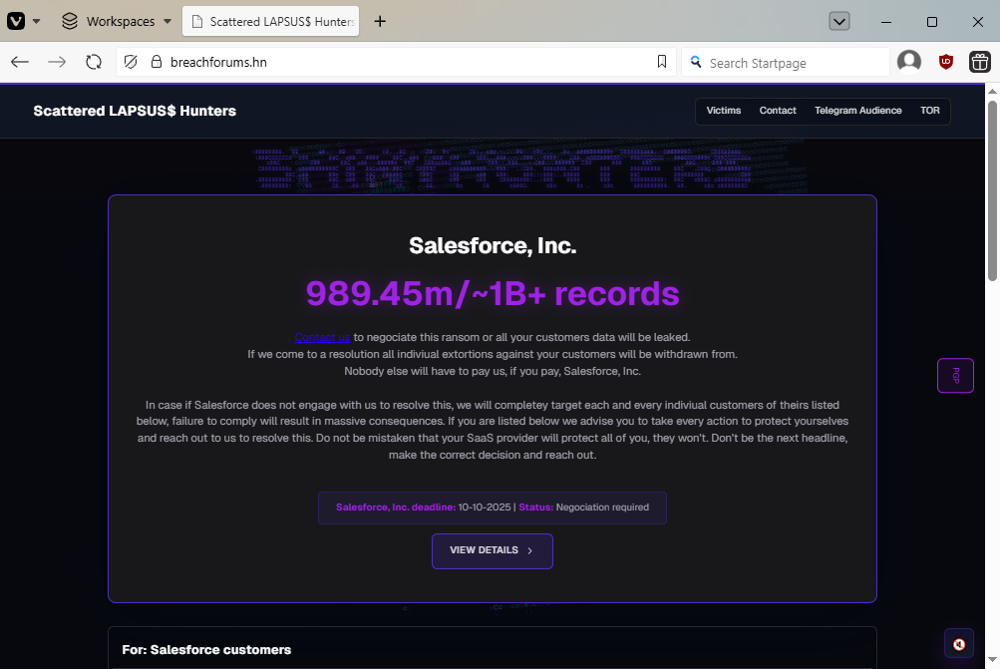This screenshot has width=1000, height=669.
Task: Open the uBlock Origin extension icon
Action: click(x=946, y=62)
